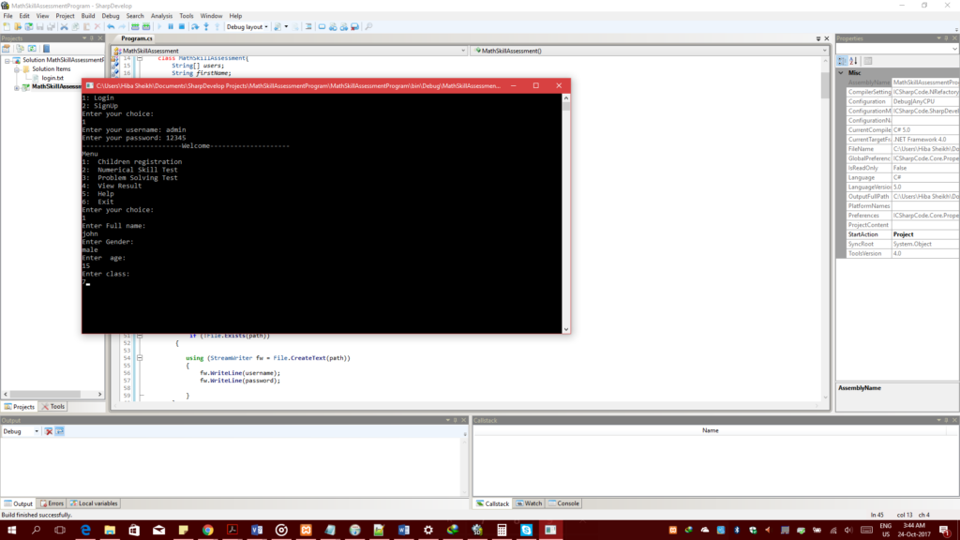960x540 pixels.
Task: Select login.txt in the Projects tree
Action: tap(54, 78)
